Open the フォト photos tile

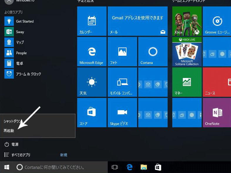122,52
